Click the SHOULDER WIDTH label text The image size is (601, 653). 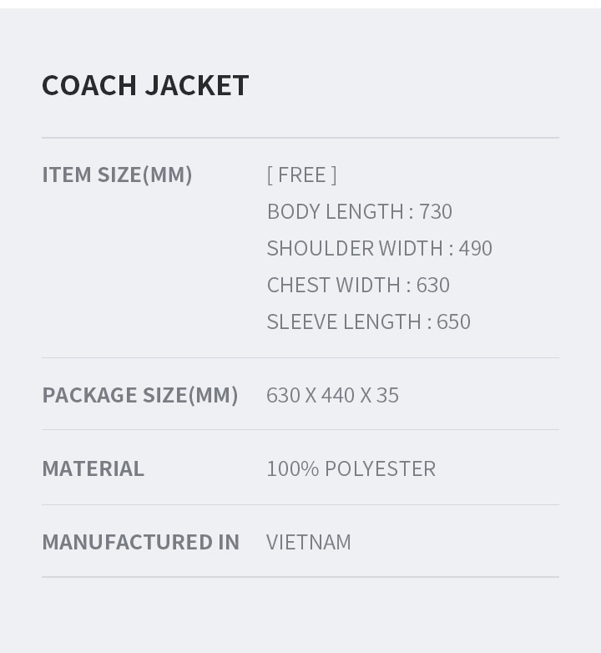click(x=355, y=248)
